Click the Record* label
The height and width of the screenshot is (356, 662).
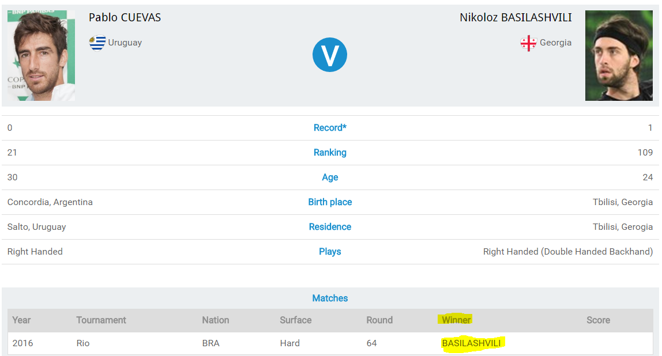(330, 128)
